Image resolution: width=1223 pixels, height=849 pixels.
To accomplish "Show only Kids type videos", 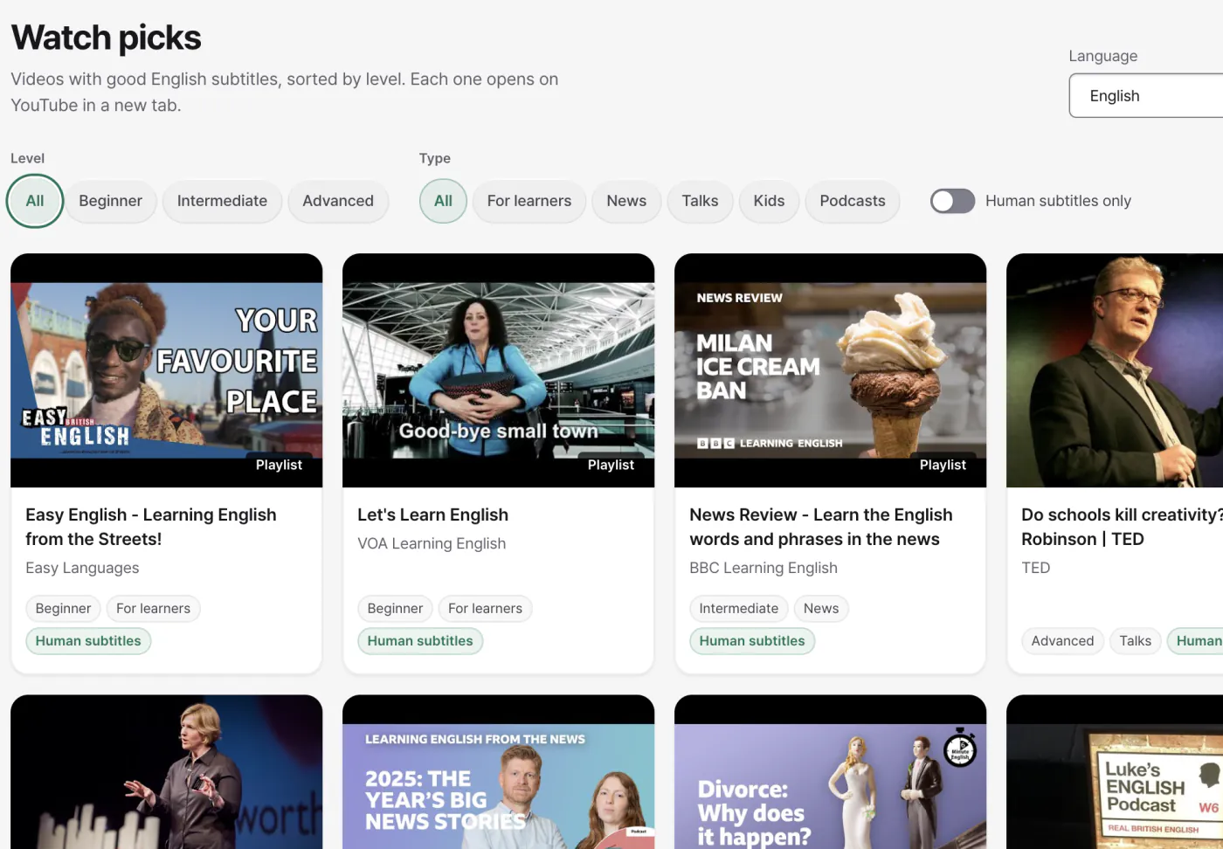I will tap(769, 201).
